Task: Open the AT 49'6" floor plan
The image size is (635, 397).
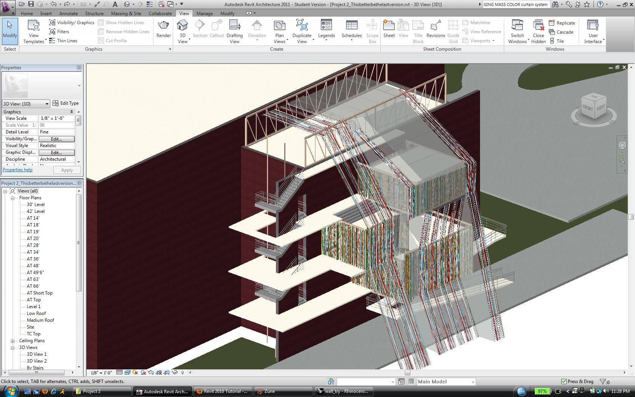Action: (x=35, y=273)
